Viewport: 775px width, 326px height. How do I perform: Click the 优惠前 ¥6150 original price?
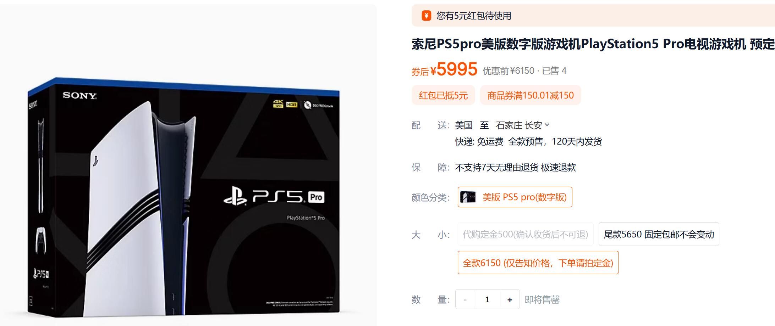(508, 71)
